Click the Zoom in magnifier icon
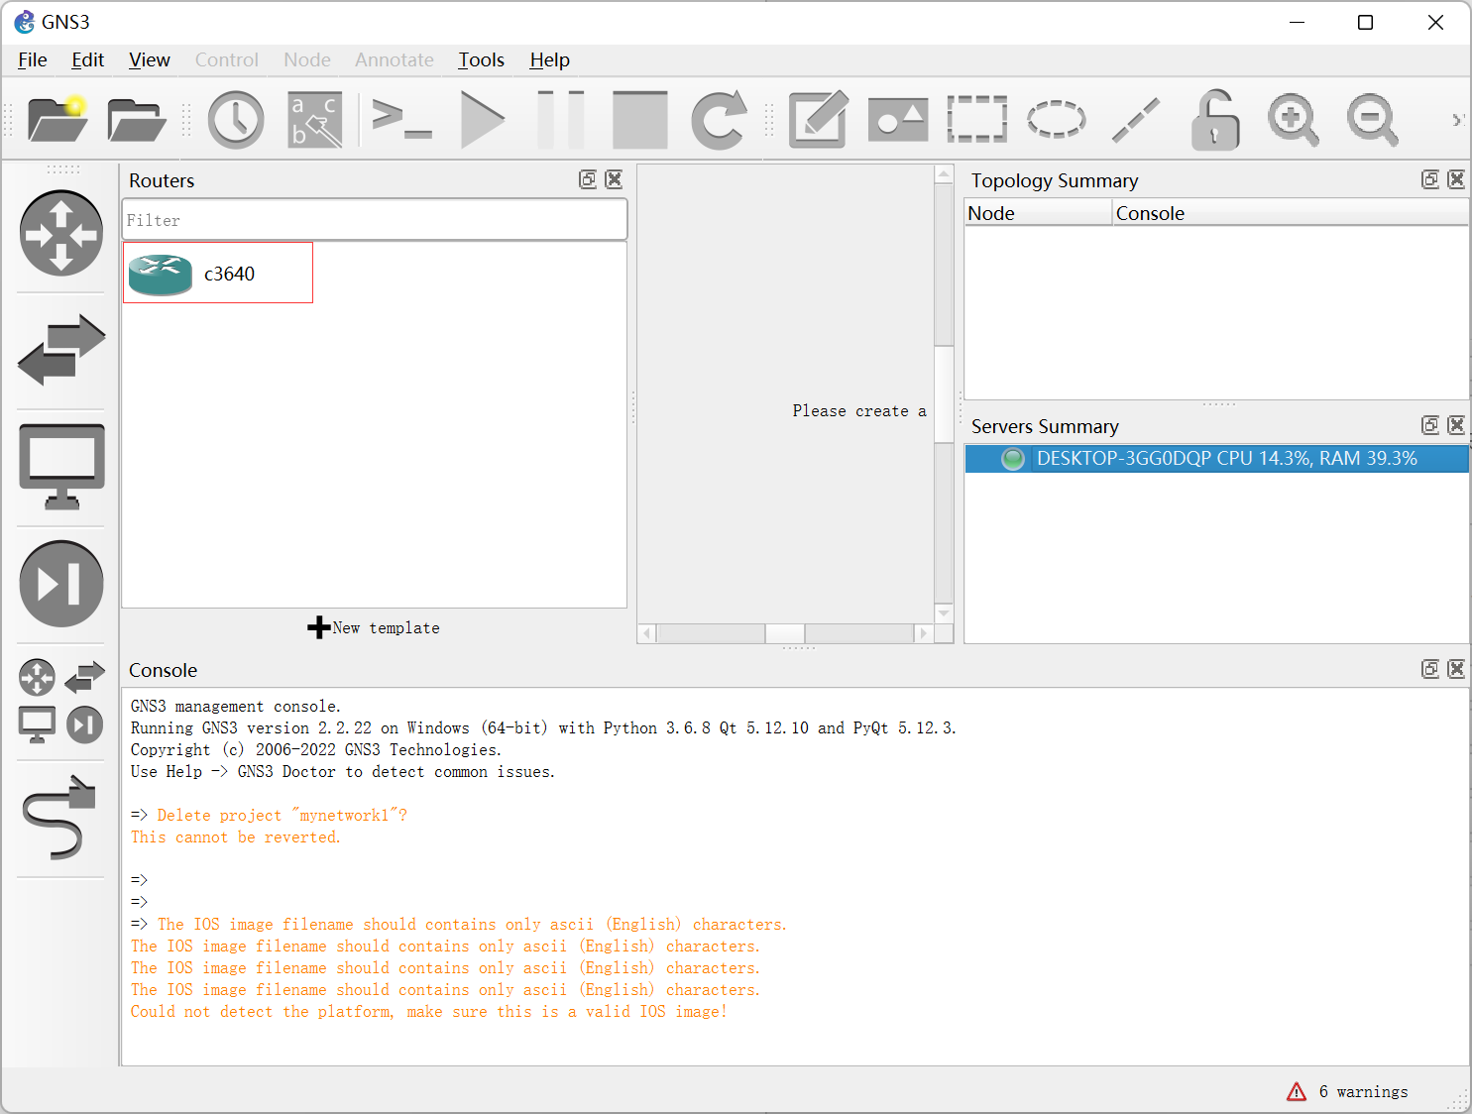The height and width of the screenshot is (1114, 1472). coord(1294,120)
